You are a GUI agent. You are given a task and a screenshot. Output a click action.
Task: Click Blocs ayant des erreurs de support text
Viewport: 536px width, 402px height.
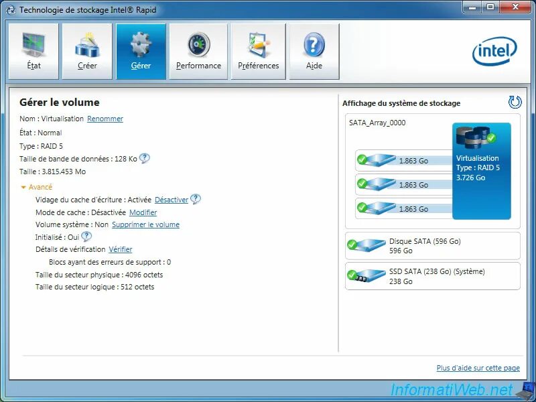tap(110, 262)
